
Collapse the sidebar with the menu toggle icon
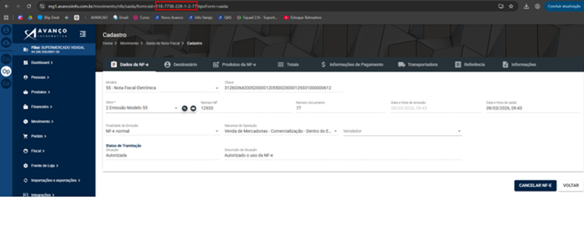[x=83, y=34]
